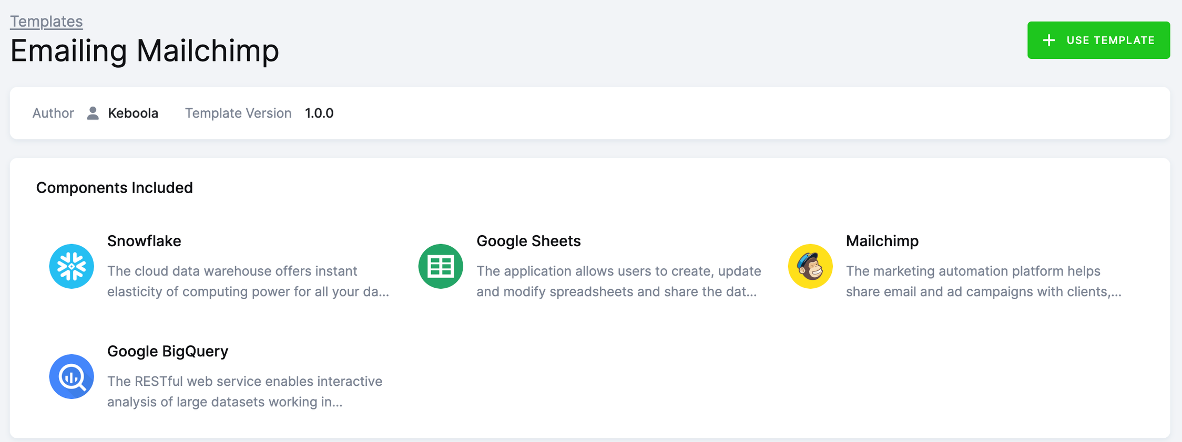Click the Google Sheets application description
Viewport: 1182px width, 442px height.
tap(619, 281)
